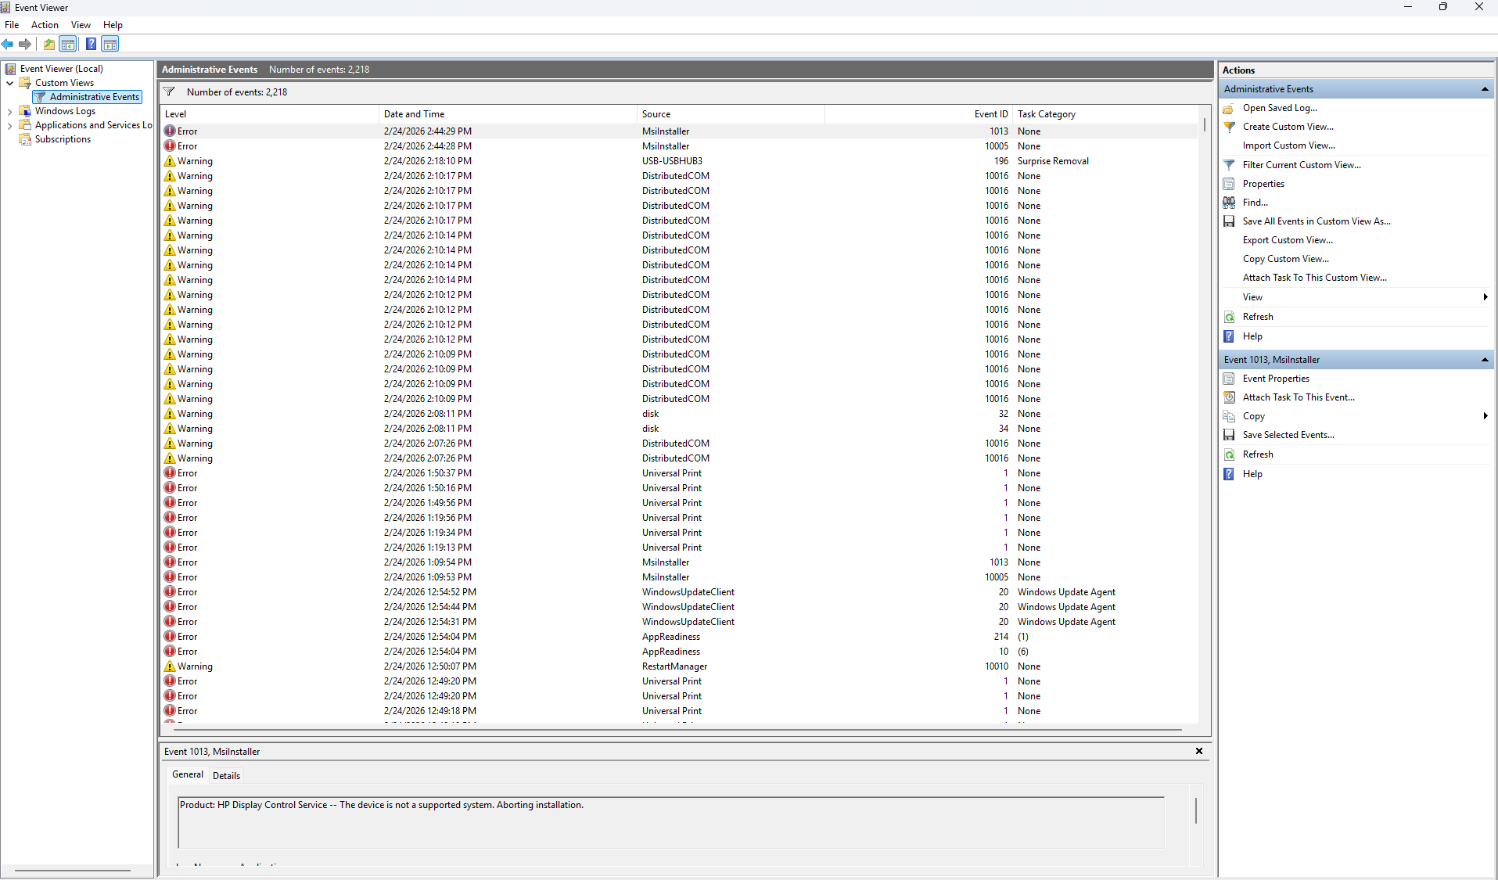Expand the Applications and Services Logs node
The height and width of the screenshot is (880, 1498).
coord(9,125)
